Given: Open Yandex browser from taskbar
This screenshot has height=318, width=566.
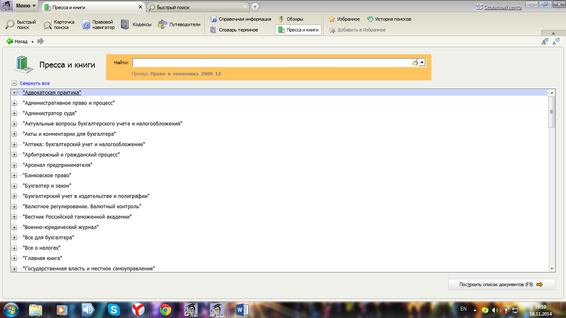Looking at the screenshot, I should pyautogui.click(x=138, y=310).
